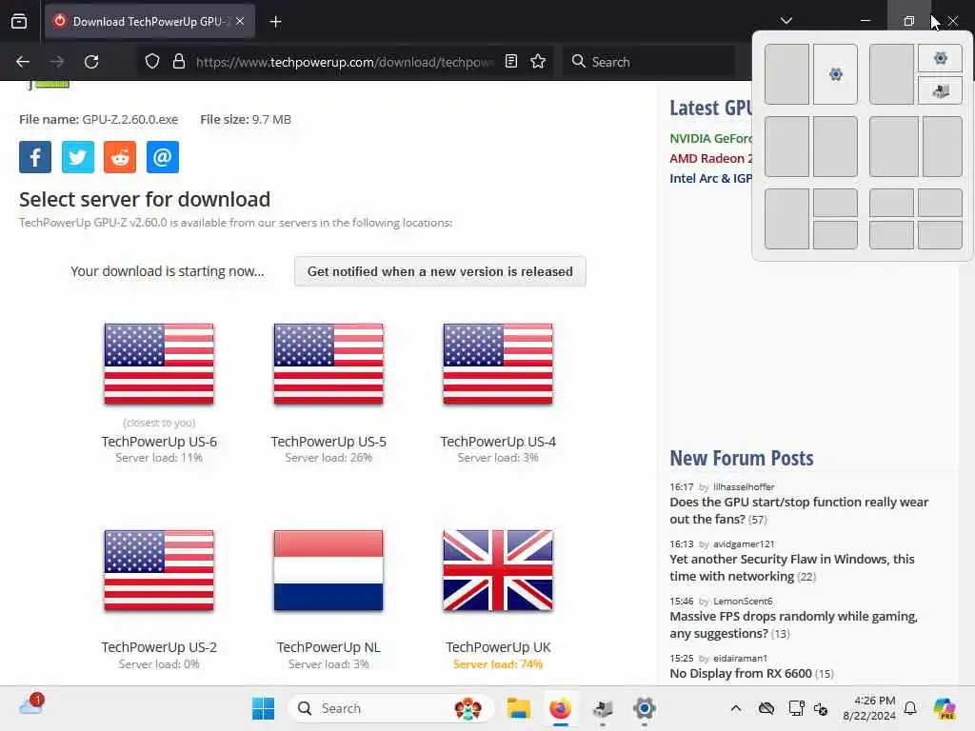Click the taskbar Search box

(391, 708)
